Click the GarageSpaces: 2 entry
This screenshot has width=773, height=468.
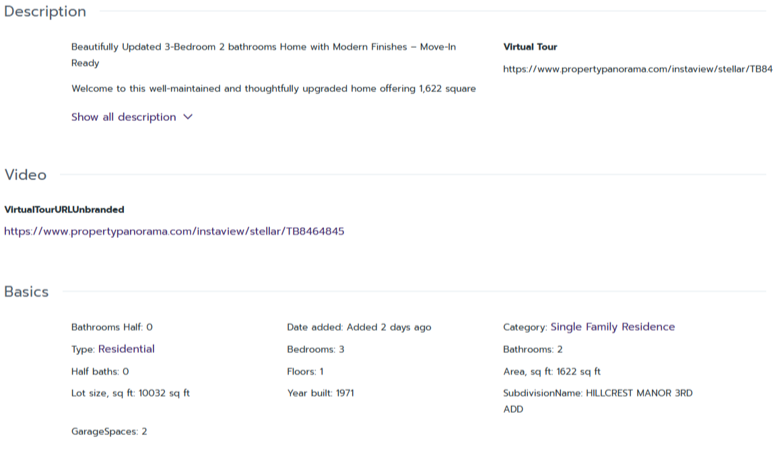109,432
